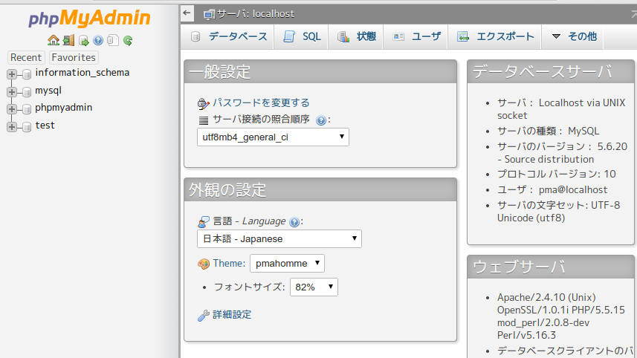Click サーバ: localhost breadcrumb link
This screenshot has width=637, height=358.
[x=255, y=14]
